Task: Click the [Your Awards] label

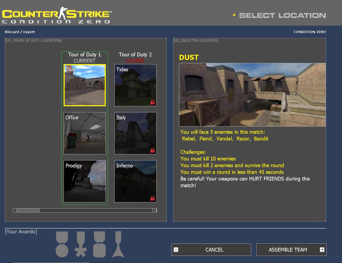Action: (21, 231)
